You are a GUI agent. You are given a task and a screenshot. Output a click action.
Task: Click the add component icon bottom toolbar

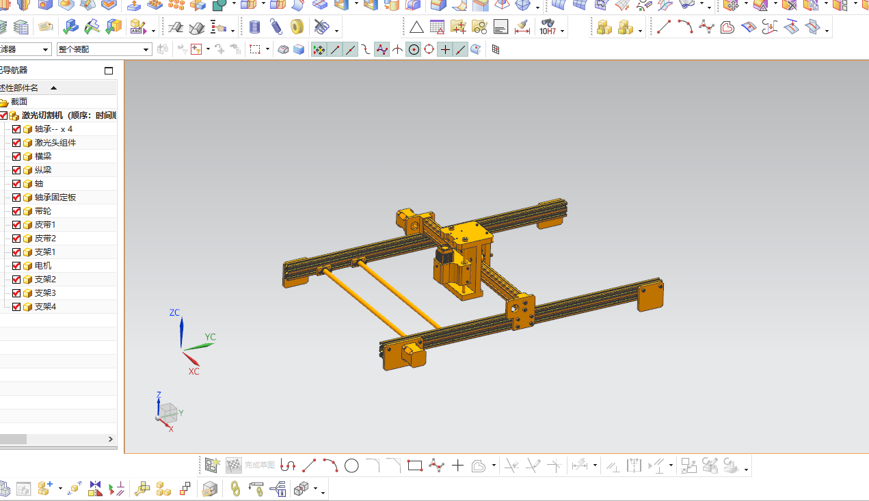45,489
